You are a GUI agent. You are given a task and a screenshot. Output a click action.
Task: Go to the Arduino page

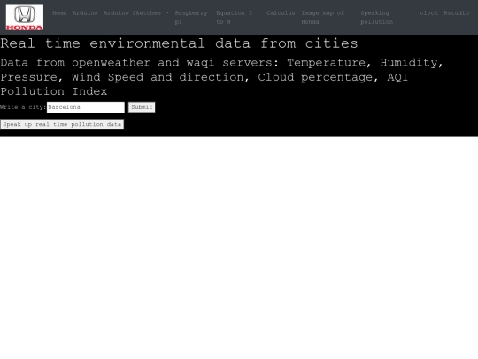[85, 13]
